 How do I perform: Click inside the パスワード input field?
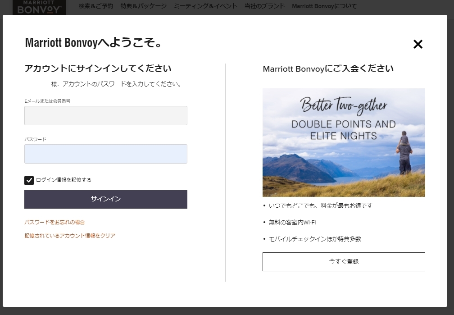click(x=106, y=154)
